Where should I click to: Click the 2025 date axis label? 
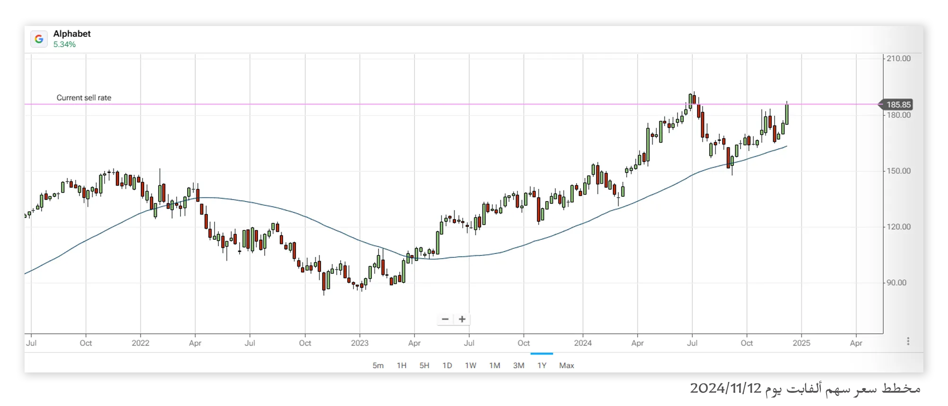coord(801,343)
